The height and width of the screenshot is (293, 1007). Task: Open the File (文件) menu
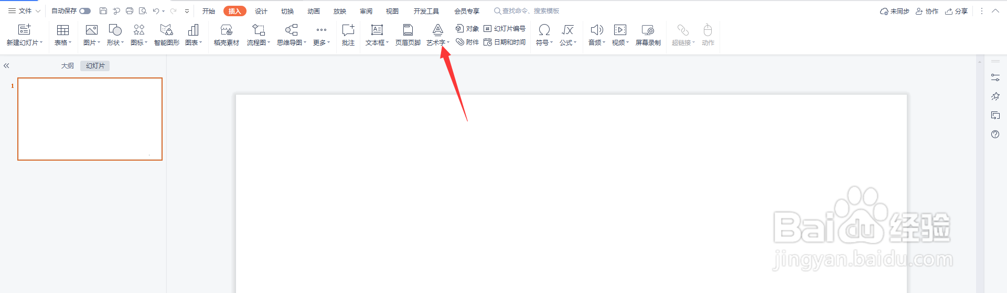[20, 11]
